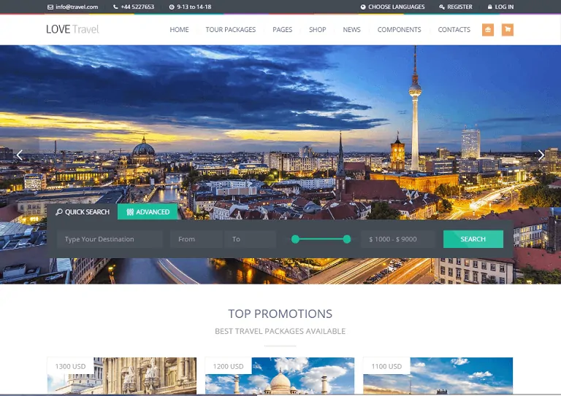Image resolution: width=561 pixels, height=396 pixels.
Task: Show next slide with right arrow
Action: point(541,155)
